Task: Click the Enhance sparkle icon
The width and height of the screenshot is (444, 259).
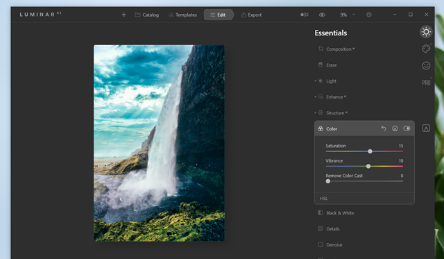Action: [x=321, y=97]
